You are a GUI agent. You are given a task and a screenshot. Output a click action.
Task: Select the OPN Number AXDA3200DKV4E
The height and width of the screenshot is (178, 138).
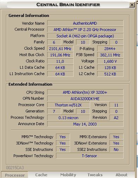pos(85,99)
